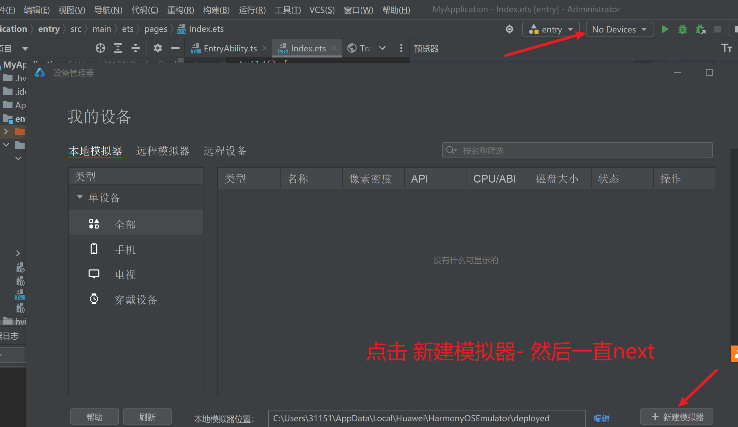Switch to 远程模拟器 tab

point(163,151)
